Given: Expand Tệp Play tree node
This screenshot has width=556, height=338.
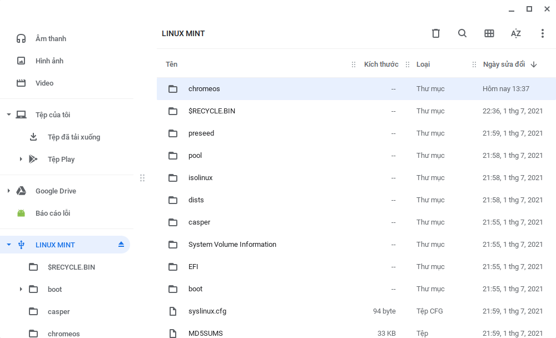Looking at the screenshot, I should [21, 159].
